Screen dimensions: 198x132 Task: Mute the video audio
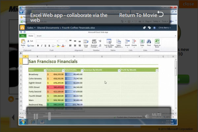click(x=156, y=115)
